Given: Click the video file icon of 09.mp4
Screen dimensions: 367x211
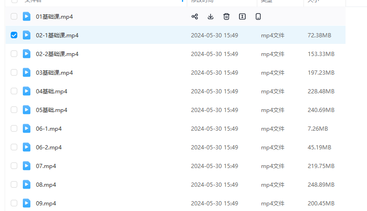Looking at the screenshot, I should pos(27,204).
